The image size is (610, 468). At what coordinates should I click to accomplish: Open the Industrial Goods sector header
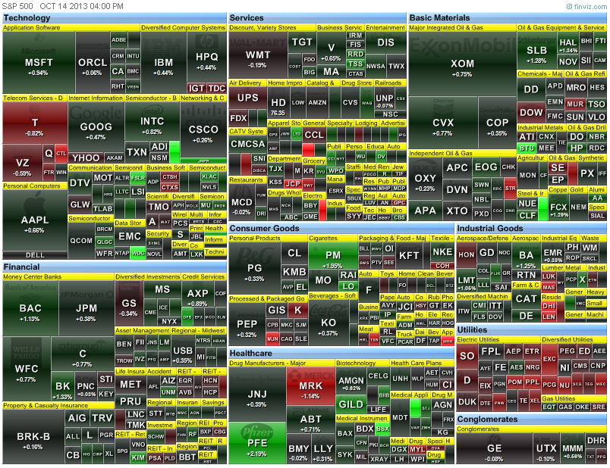(490, 228)
